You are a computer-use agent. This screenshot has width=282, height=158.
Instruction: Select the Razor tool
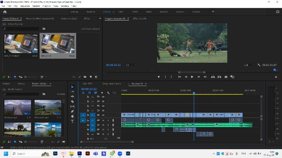(x=73, y=101)
